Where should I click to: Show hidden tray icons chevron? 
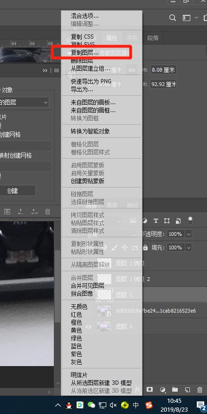click(x=58, y=405)
